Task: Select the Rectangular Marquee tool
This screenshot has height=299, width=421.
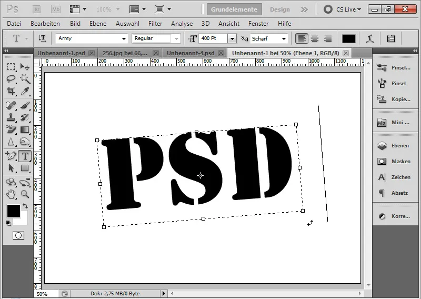Action: [11, 67]
